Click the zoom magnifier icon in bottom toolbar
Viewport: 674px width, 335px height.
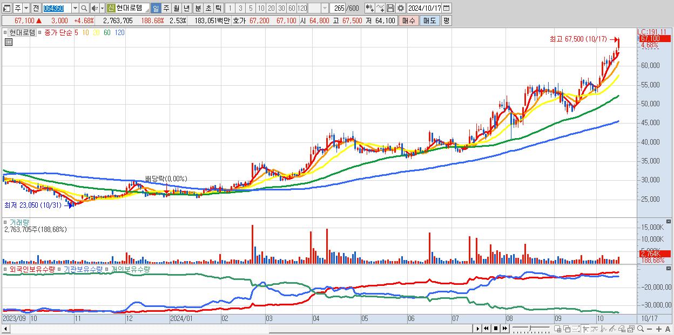click(640, 329)
